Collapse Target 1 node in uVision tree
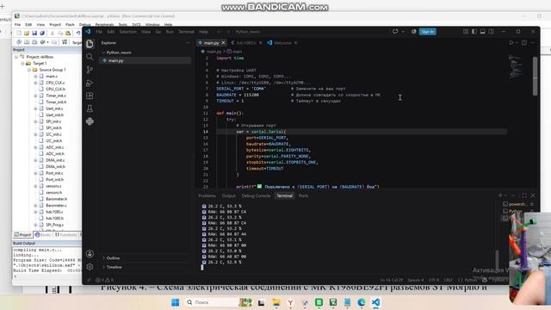This screenshot has height=310, width=551. click(x=22, y=63)
